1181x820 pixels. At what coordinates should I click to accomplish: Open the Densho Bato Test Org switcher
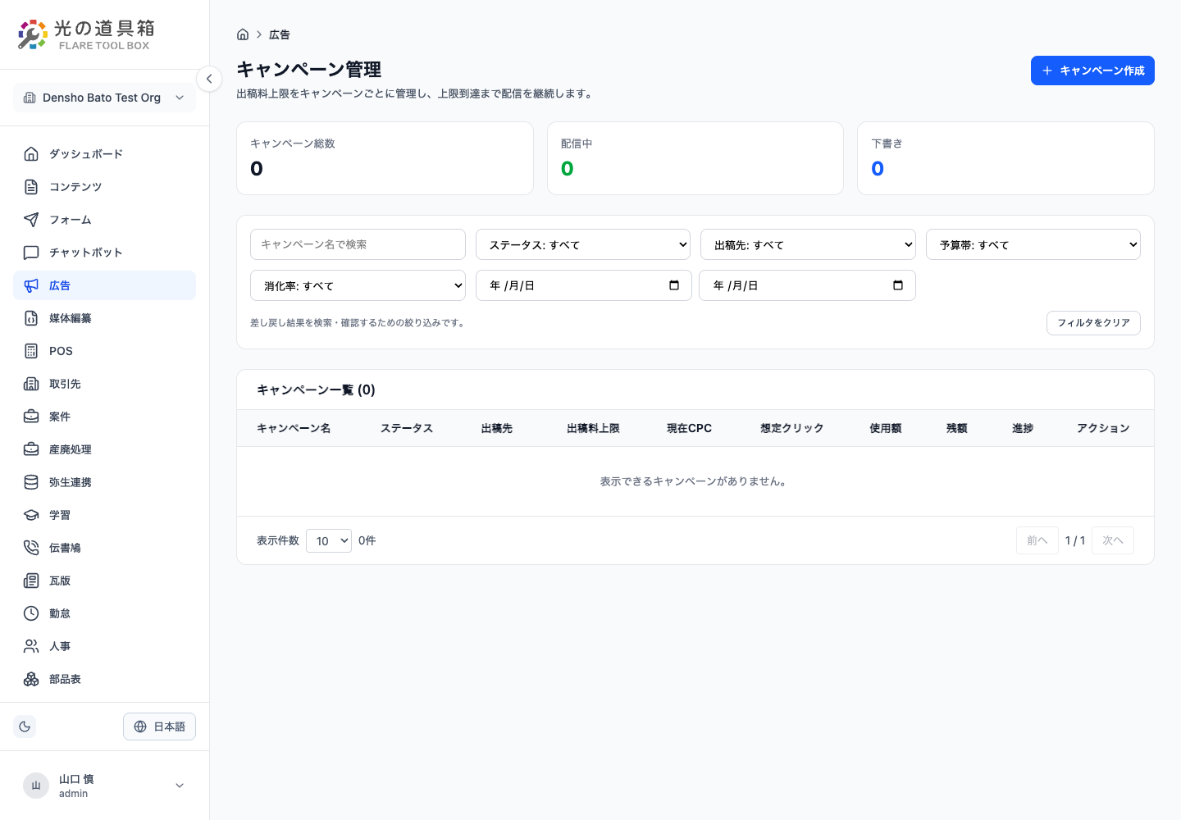click(104, 98)
